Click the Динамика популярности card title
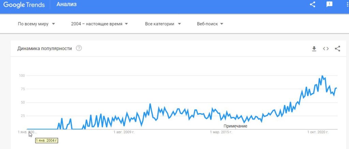This screenshot has width=349, height=149. coord(45,48)
